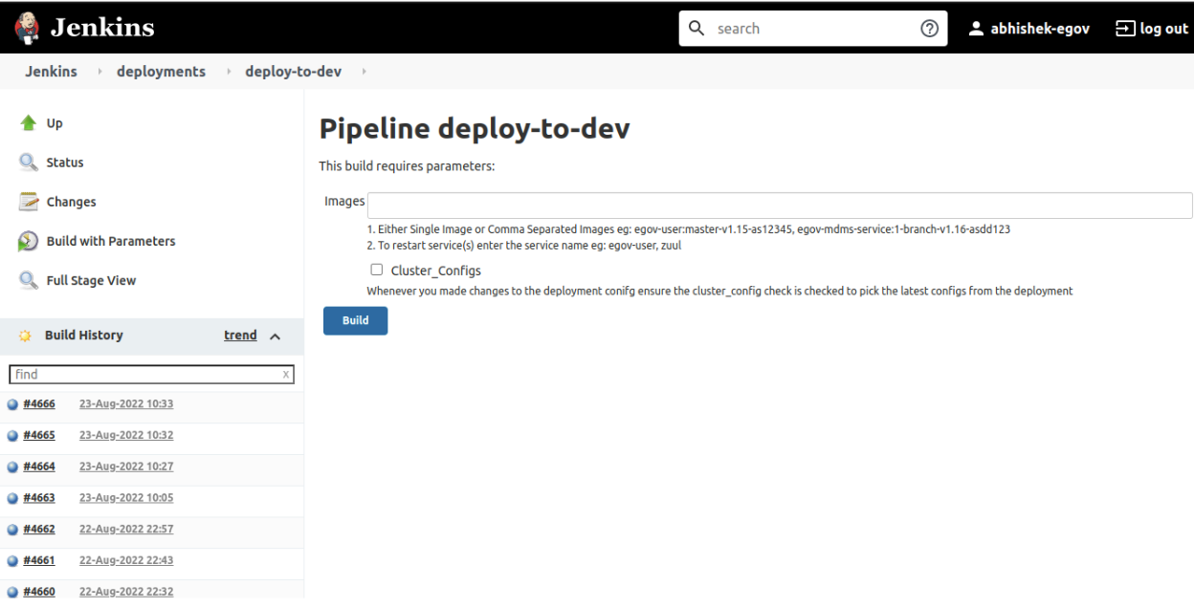The height and width of the screenshot is (608, 1194).
Task: Open the breadcrumb arrow after deploy-to-dev
Action: 365,72
